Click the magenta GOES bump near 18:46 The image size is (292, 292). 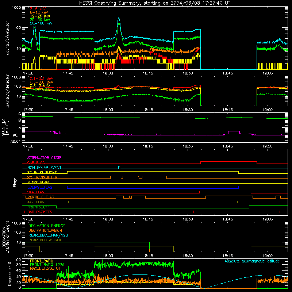[x=234, y=132]
